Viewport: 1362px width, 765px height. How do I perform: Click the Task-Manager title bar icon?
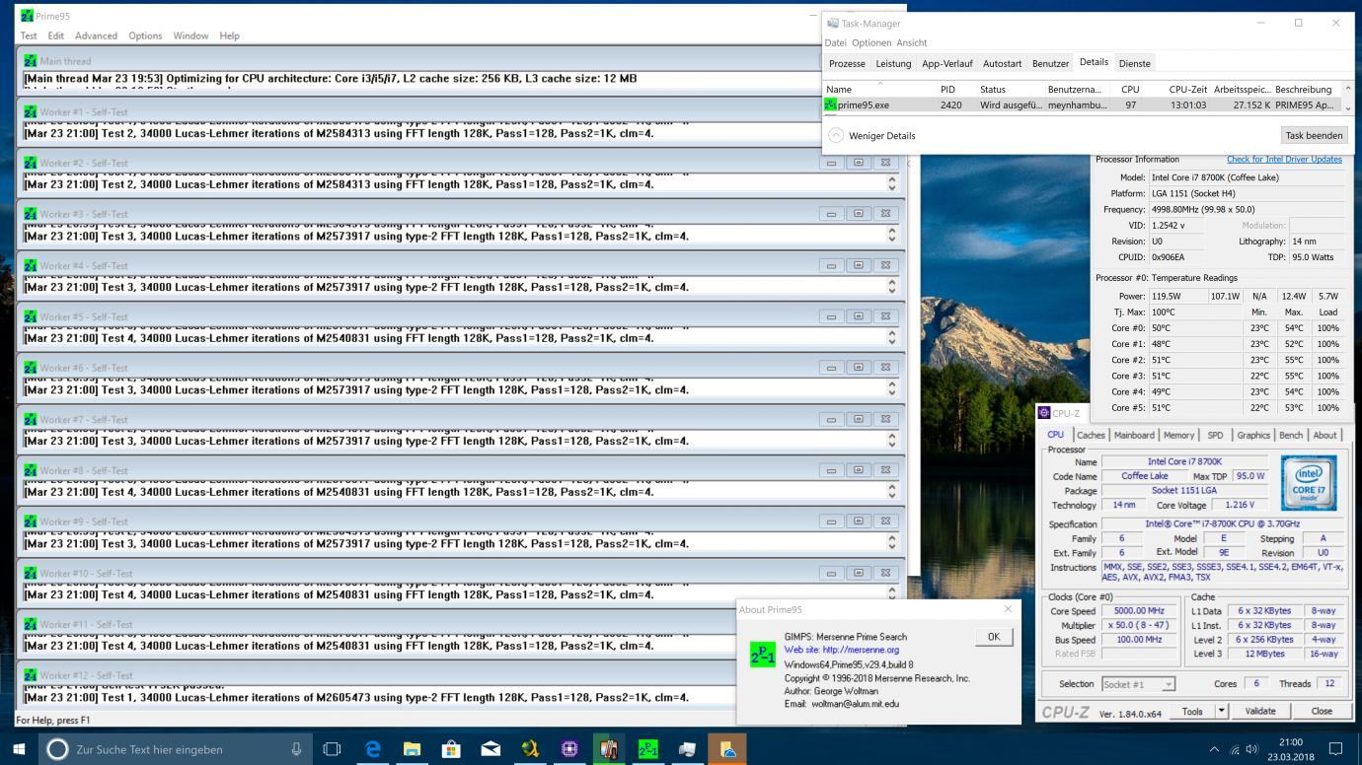pyautogui.click(x=833, y=23)
